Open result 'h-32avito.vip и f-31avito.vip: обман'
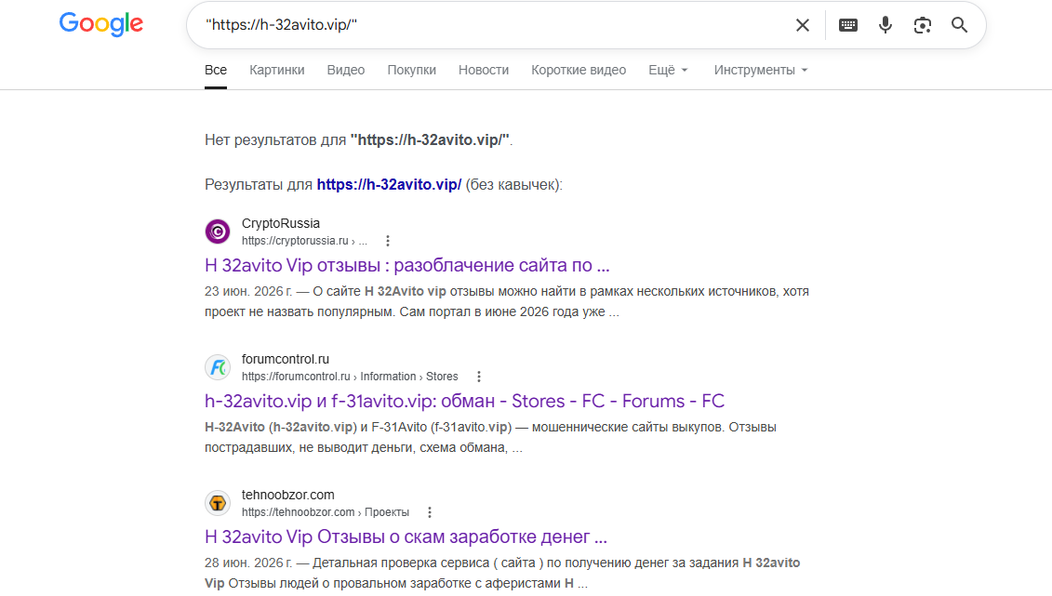 click(464, 401)
